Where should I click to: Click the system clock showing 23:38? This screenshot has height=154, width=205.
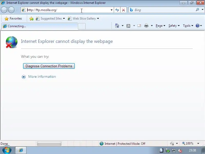pyautogui.click(x=192, y=150)
